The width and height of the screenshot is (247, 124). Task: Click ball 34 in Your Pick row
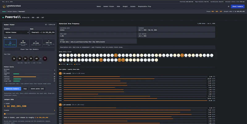pyautogui.click(x=20, y=58)
